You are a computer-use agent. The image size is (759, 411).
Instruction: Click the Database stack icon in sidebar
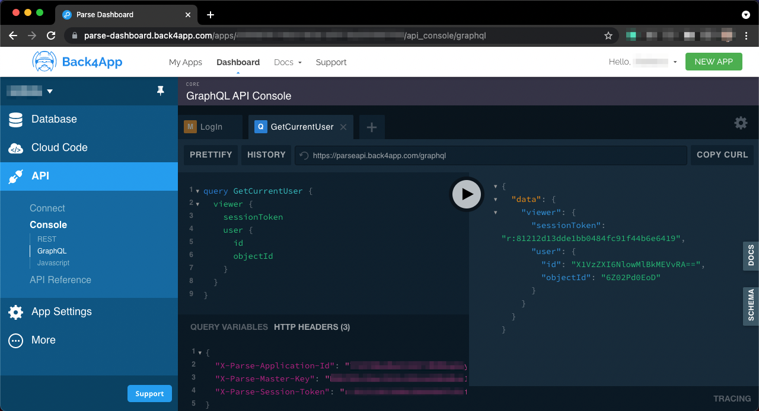click(x=15, y=120)
